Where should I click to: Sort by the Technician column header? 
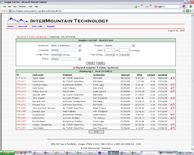(x=99, y=75)
